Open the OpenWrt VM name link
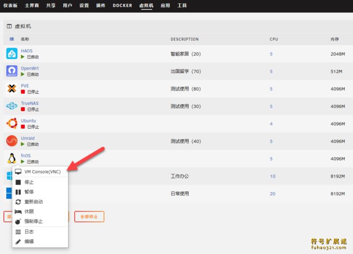353x254 pixels. [30, 68]
